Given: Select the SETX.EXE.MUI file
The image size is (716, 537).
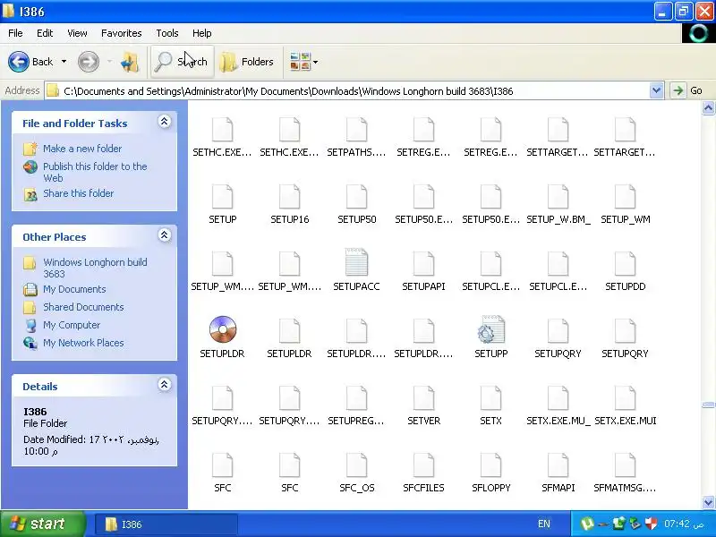Looking at the screenshot, I should pyautogui.click(x=625, y=404).
